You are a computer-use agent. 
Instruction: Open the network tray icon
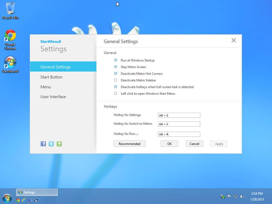pyautogui.click(x=236, y=197)
